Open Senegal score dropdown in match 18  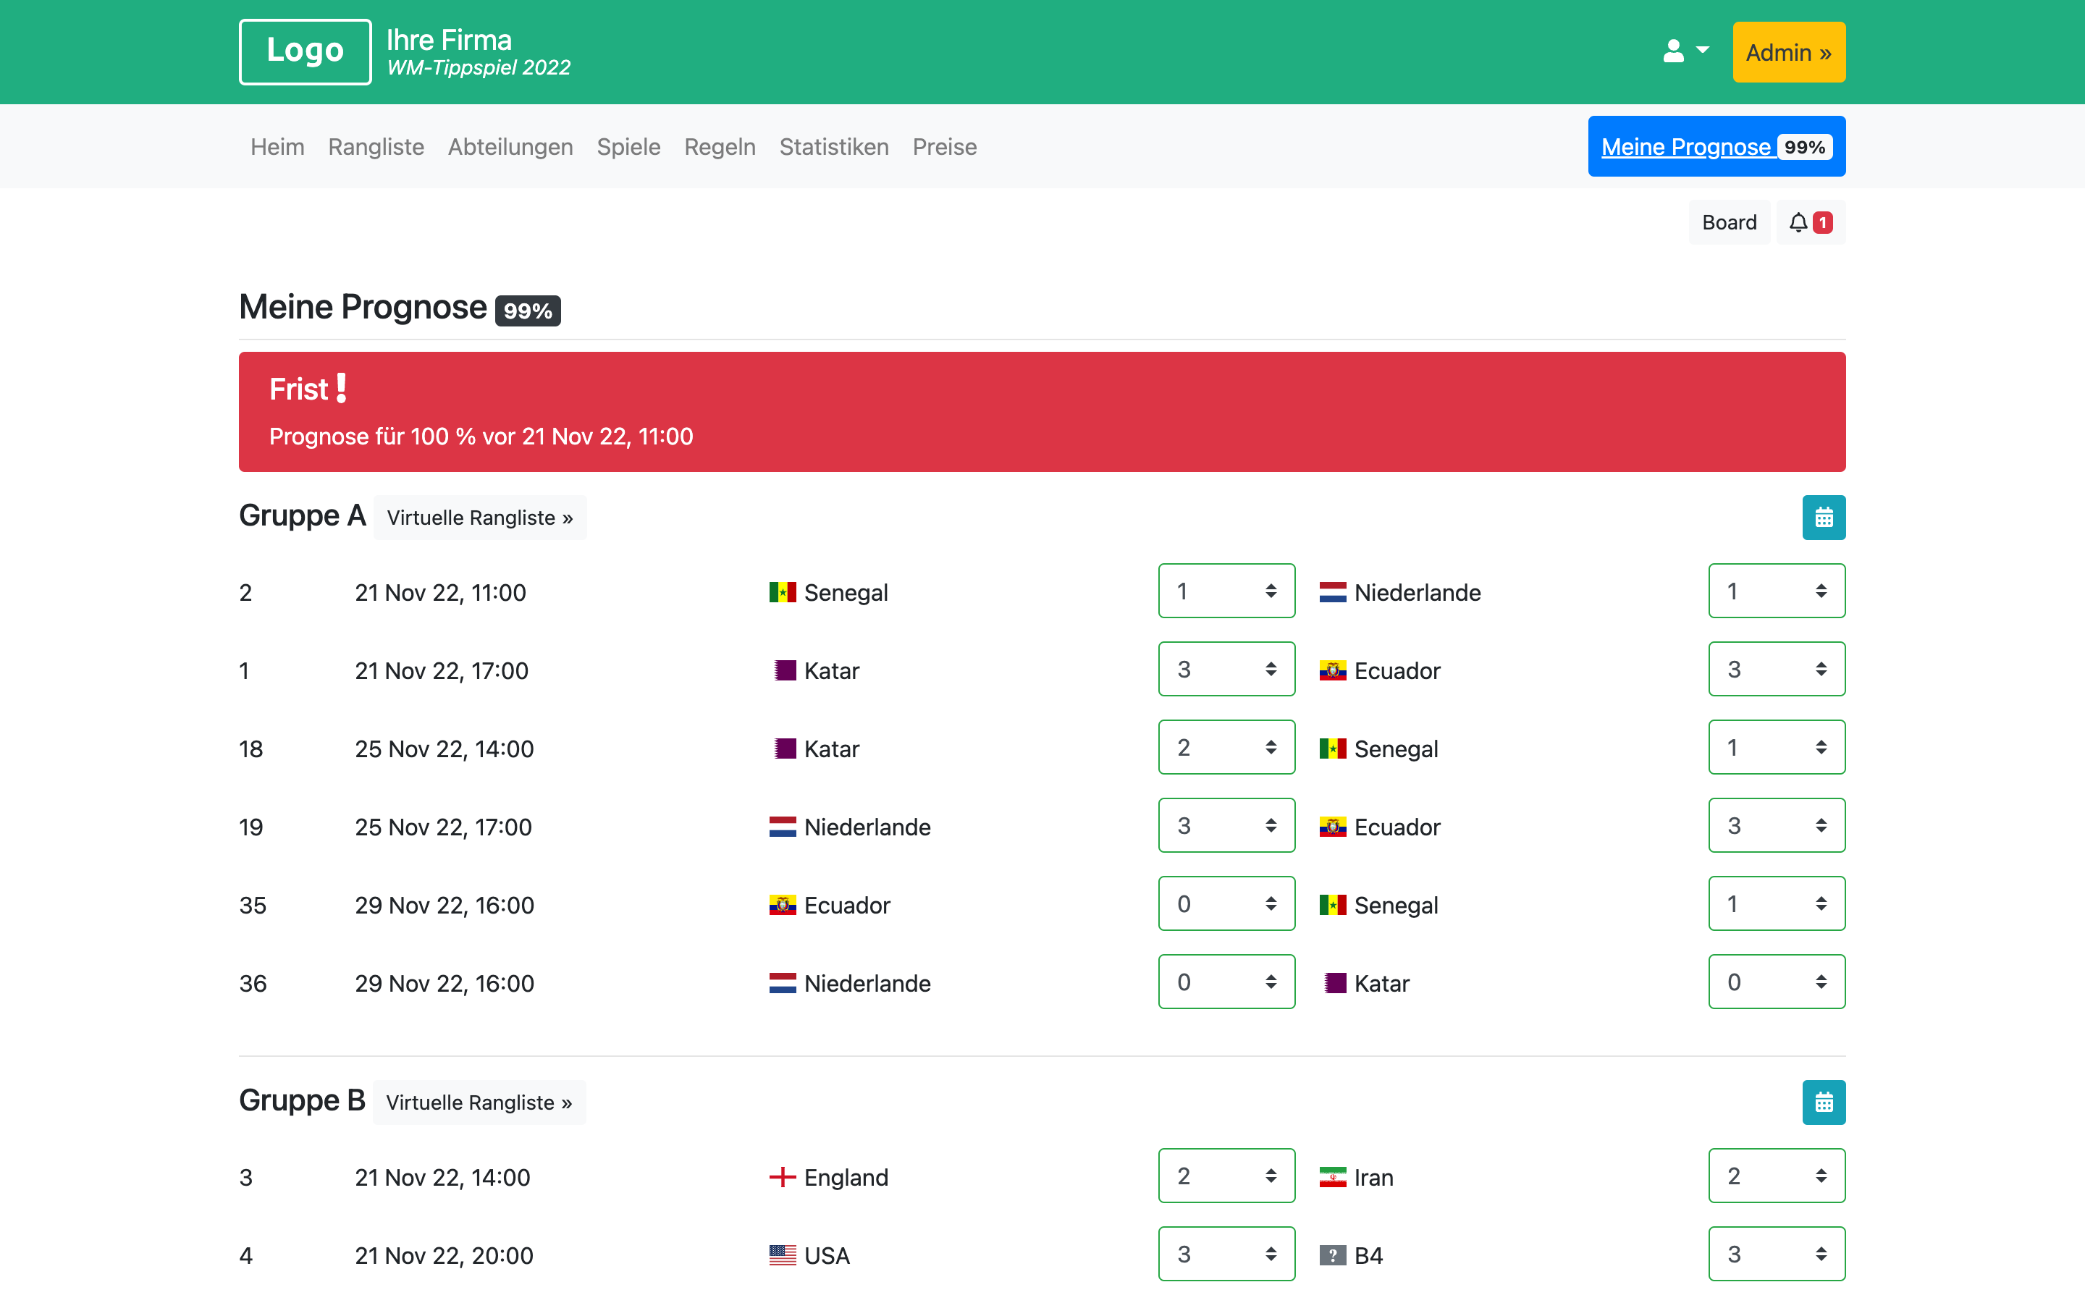pos(1777,748)
